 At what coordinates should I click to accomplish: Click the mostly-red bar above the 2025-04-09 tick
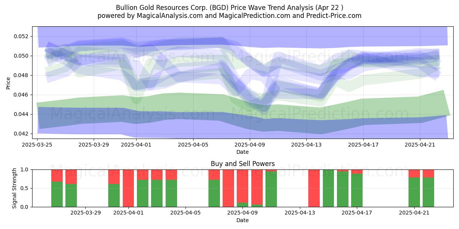(243, 188)
